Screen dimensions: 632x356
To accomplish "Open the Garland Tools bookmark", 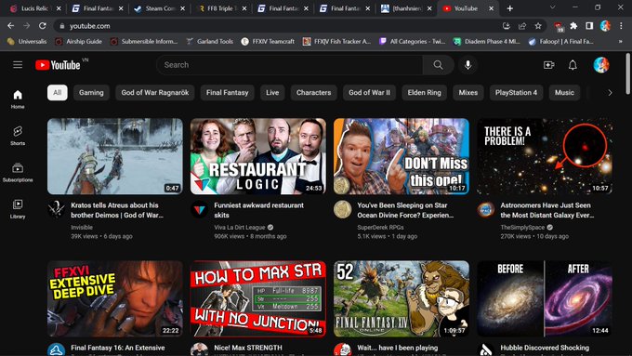I will pyautogui.click(x=210, y=41).
